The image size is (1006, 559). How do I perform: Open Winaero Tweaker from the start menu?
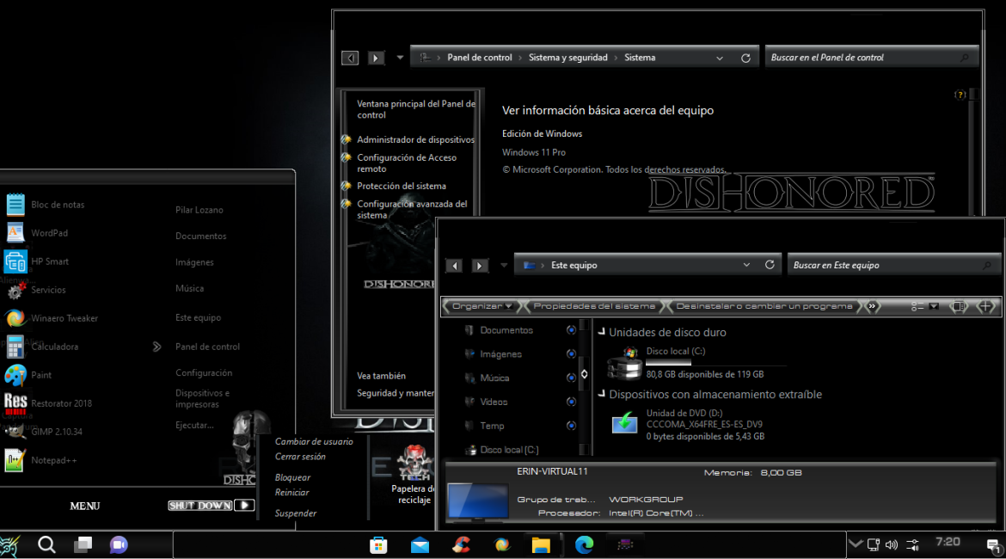pos(64,318)
